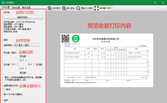The height and width of the screenshot is (103, 167).
Task: Adjust the left margin spinner arrows
Action: (x=17, y=64)
